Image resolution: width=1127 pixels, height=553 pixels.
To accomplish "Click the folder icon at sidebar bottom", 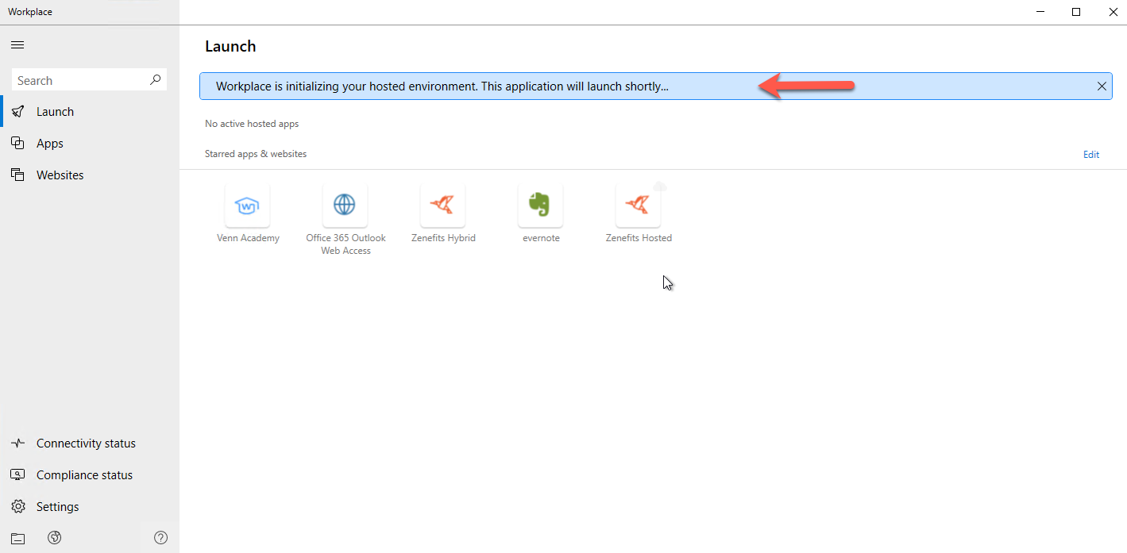I will tap(17, 539).
